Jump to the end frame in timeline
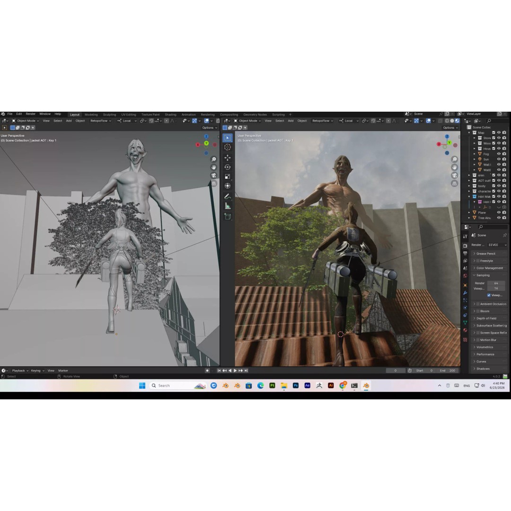 [246, 370]
